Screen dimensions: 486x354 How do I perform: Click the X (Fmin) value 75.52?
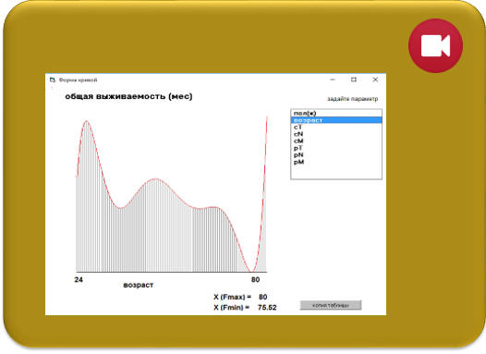coord(267,308)
